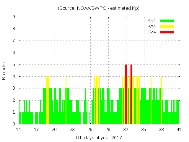Image resolution: width=189 pixels, height=142 pixels.
Task: Click x-axis tick label 41
Action: 179,130
